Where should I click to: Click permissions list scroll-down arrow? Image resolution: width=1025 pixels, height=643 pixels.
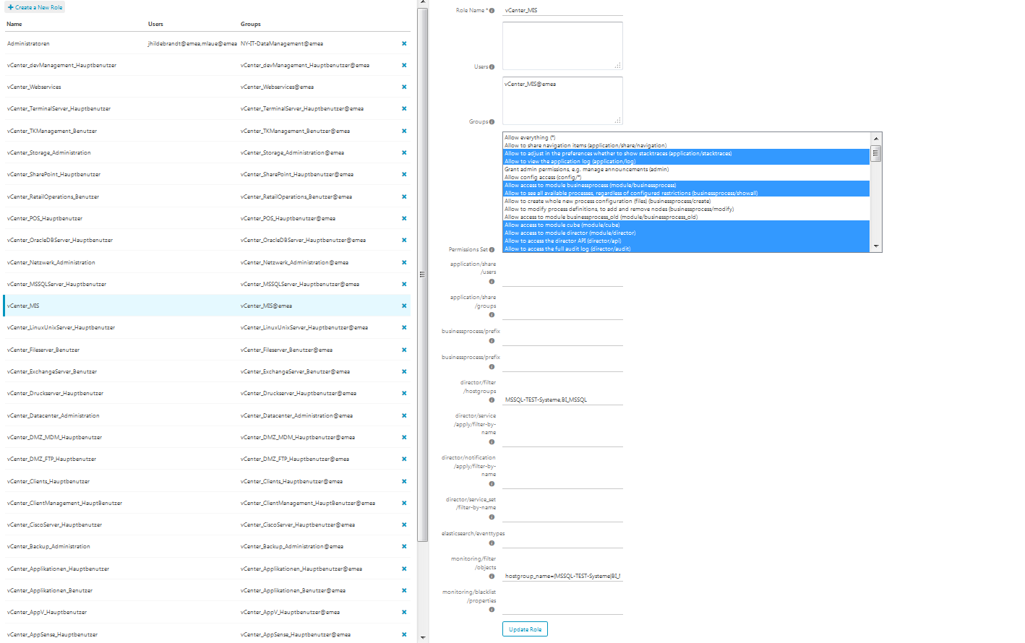(x=876, y=246)
